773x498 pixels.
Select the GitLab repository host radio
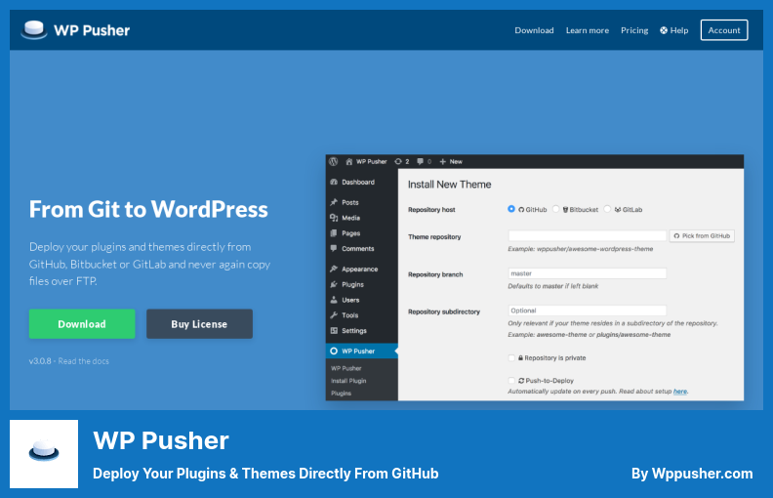tap(607, 209)
